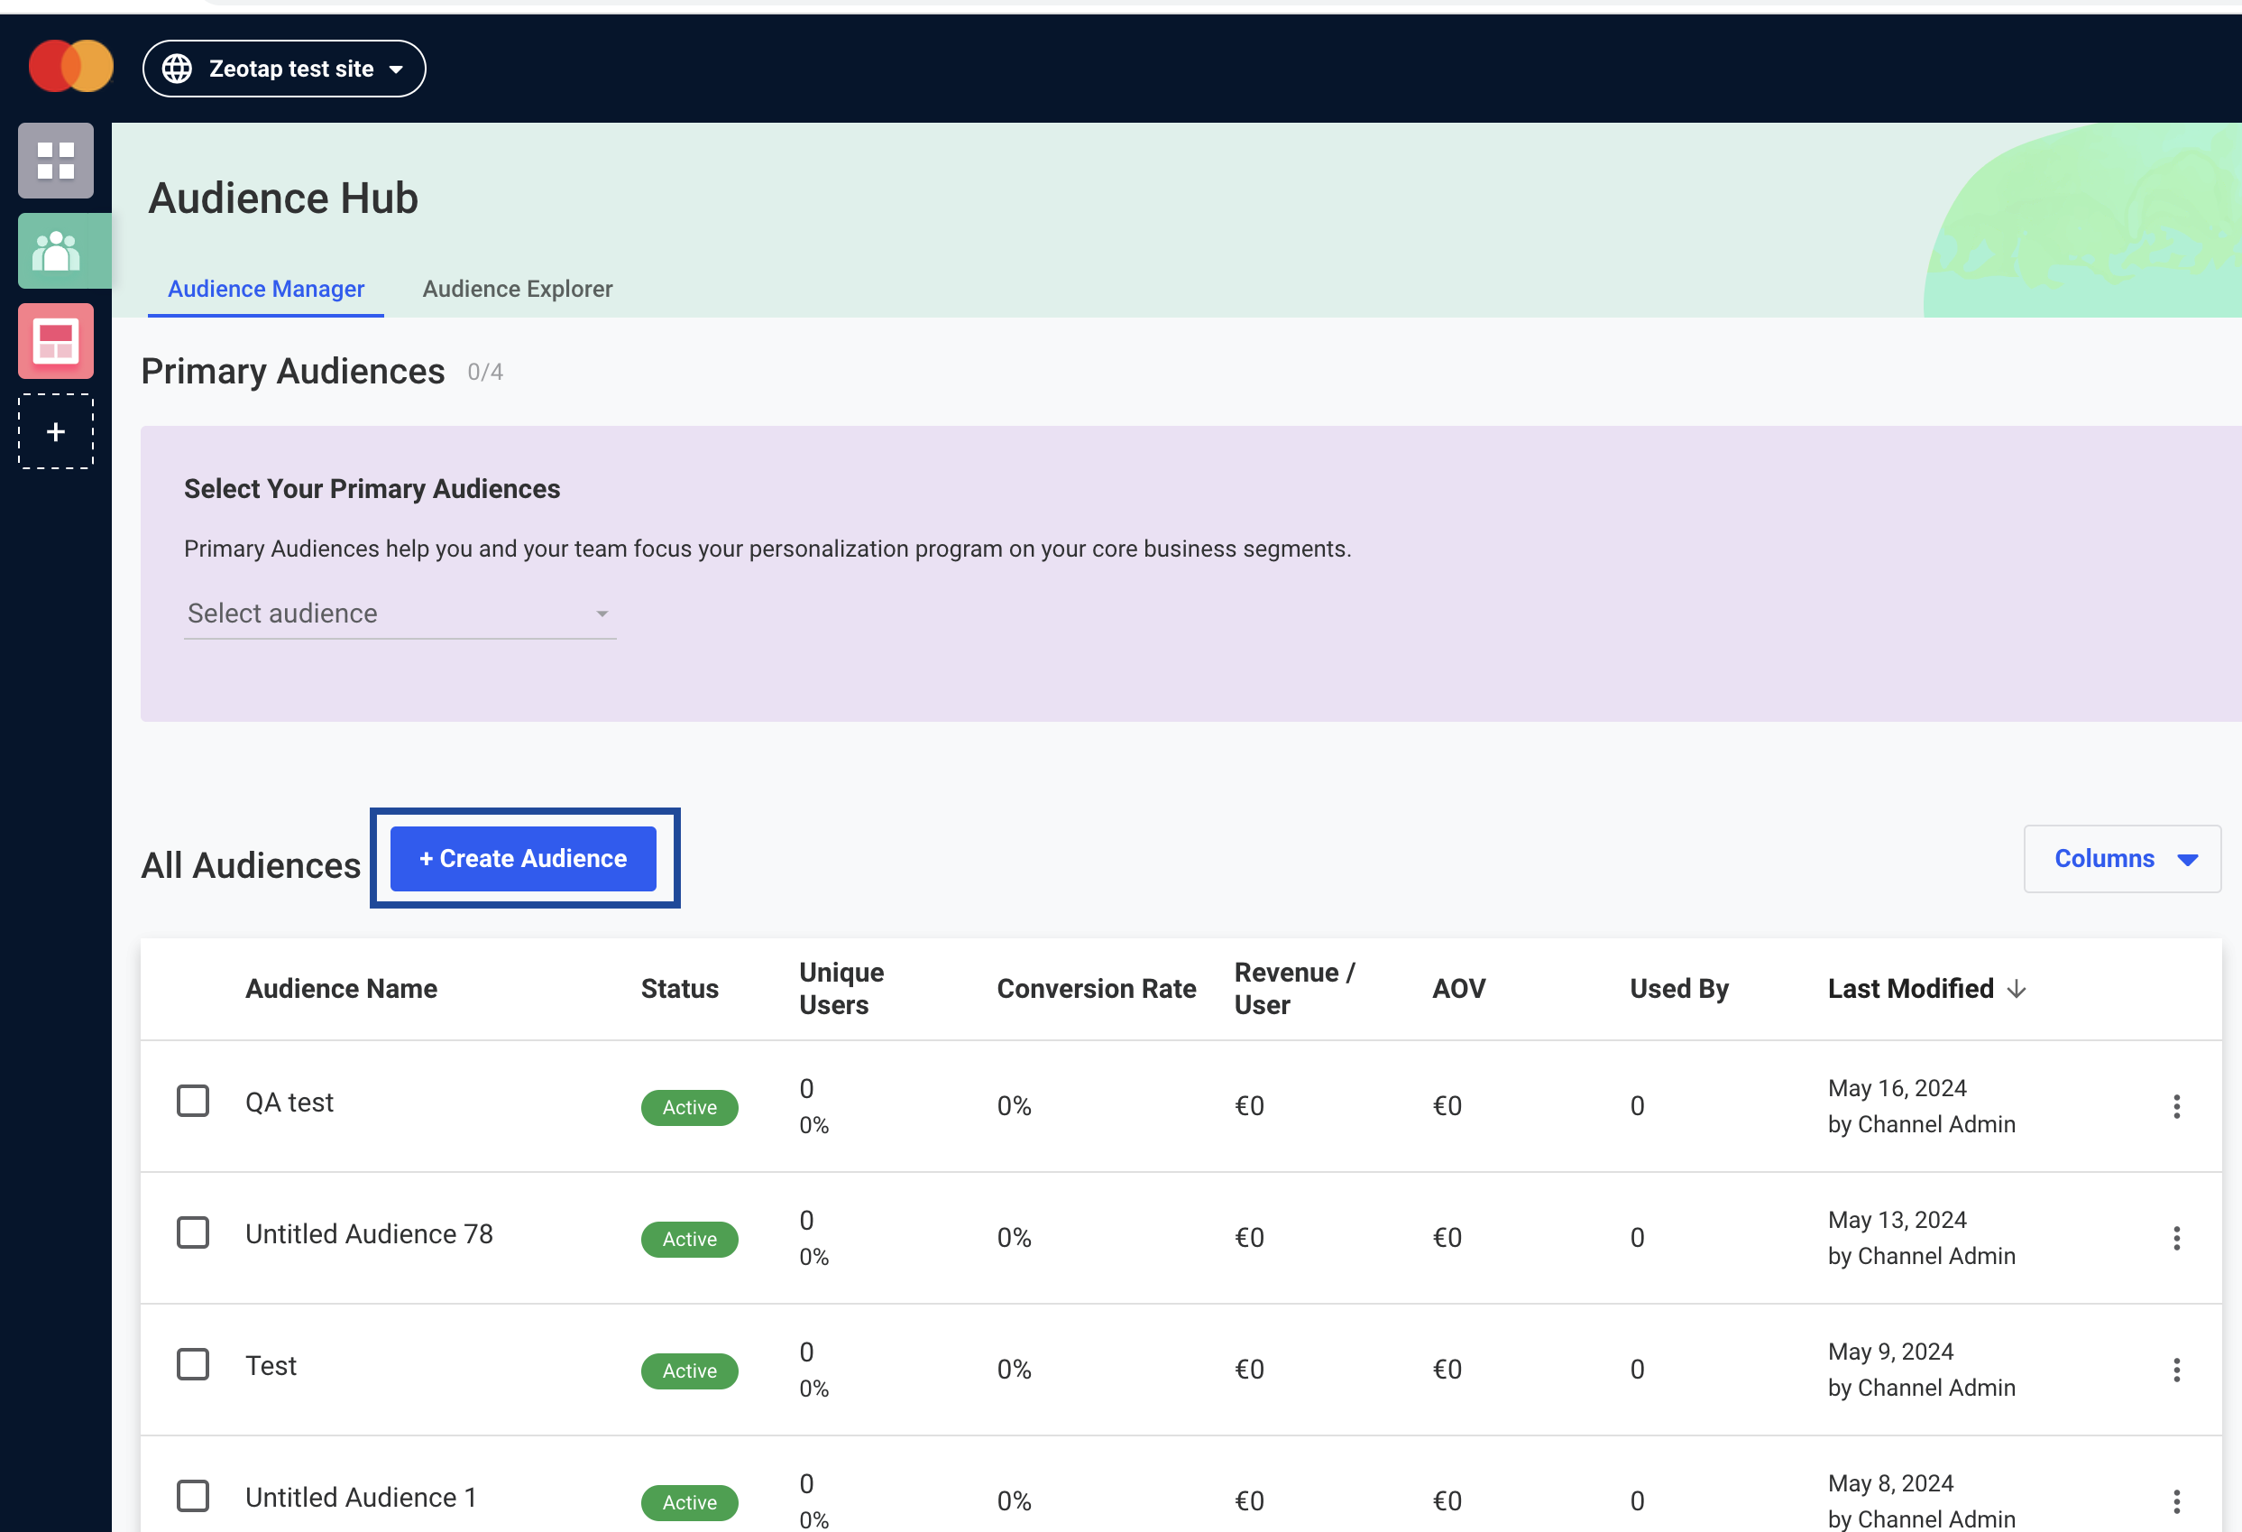The height and width of the screenshot is (1532, 2242).
Task: Sort by Last Modified arrow
Action: (x=2016, y=989)
